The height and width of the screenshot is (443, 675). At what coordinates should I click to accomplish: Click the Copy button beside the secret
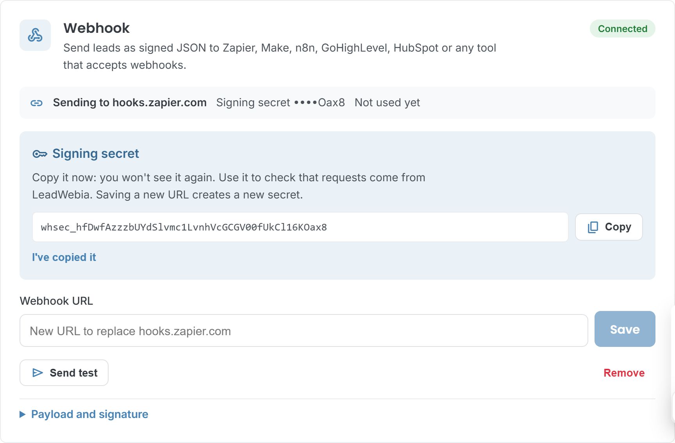[x=609, y=227]
